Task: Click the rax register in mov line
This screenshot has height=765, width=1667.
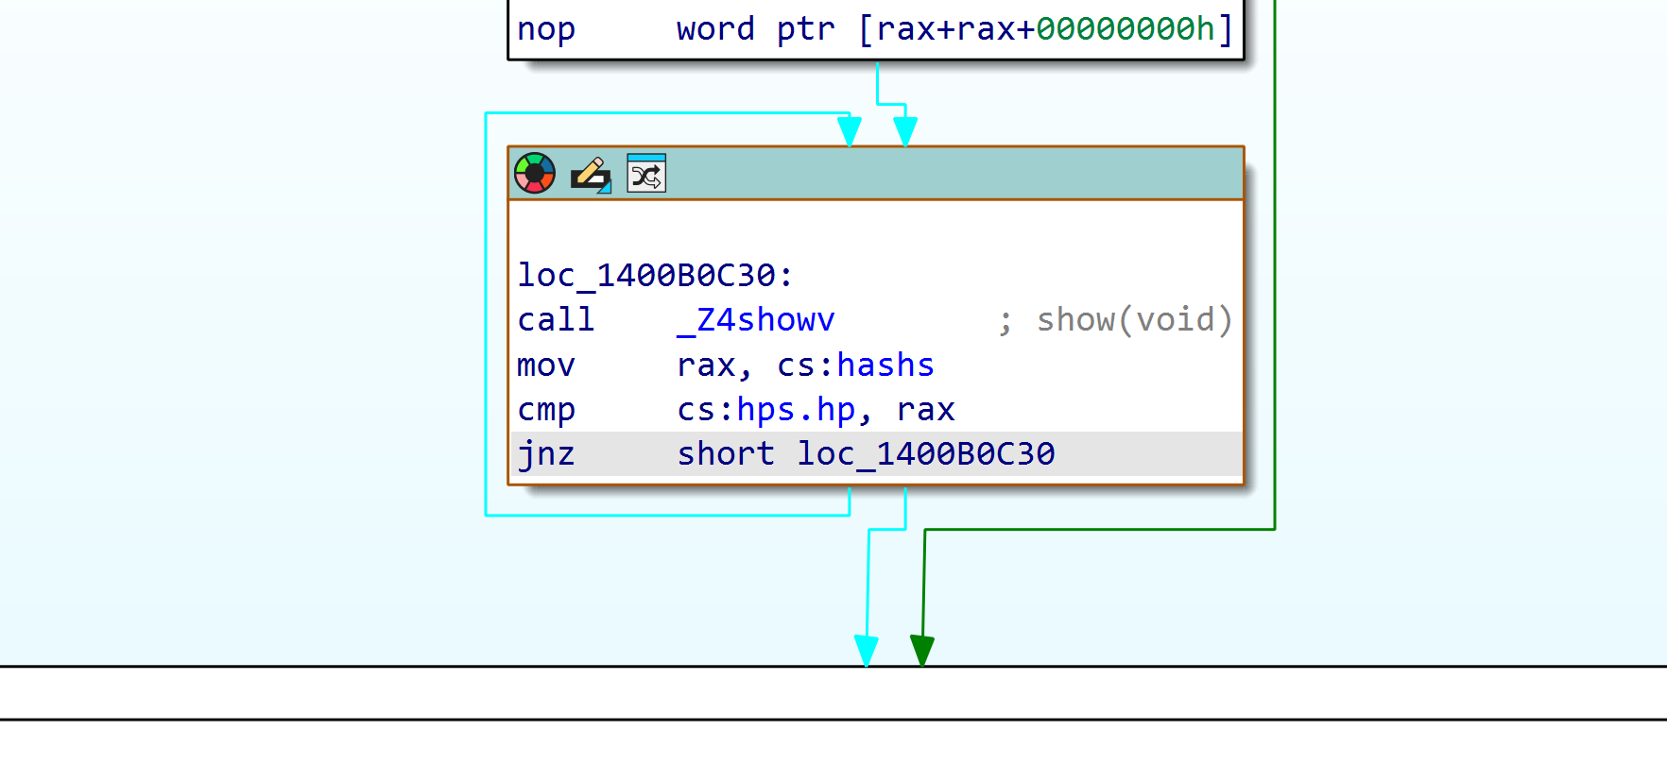Action: tap(705, 365)
